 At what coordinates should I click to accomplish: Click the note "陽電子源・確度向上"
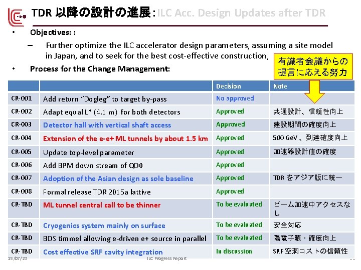point(305,238)
